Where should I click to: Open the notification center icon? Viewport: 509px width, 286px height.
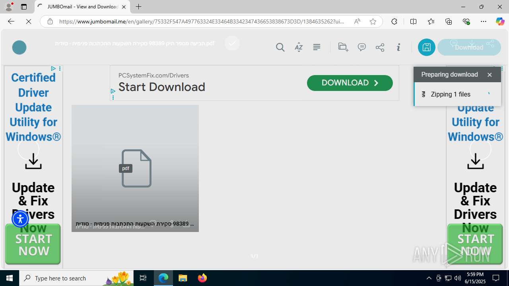[x=496, y=278]
